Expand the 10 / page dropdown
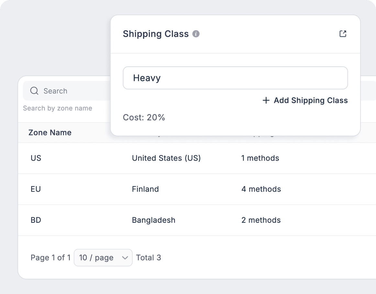Image resolution: width=376 pixels, height=294 pixels. 103,257
